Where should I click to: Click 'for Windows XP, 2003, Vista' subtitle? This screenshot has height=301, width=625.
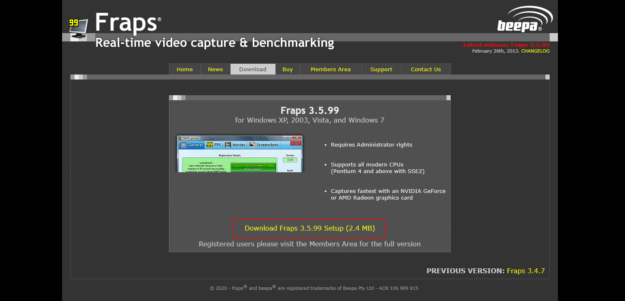pyautogui.click(x=309, y=120)
